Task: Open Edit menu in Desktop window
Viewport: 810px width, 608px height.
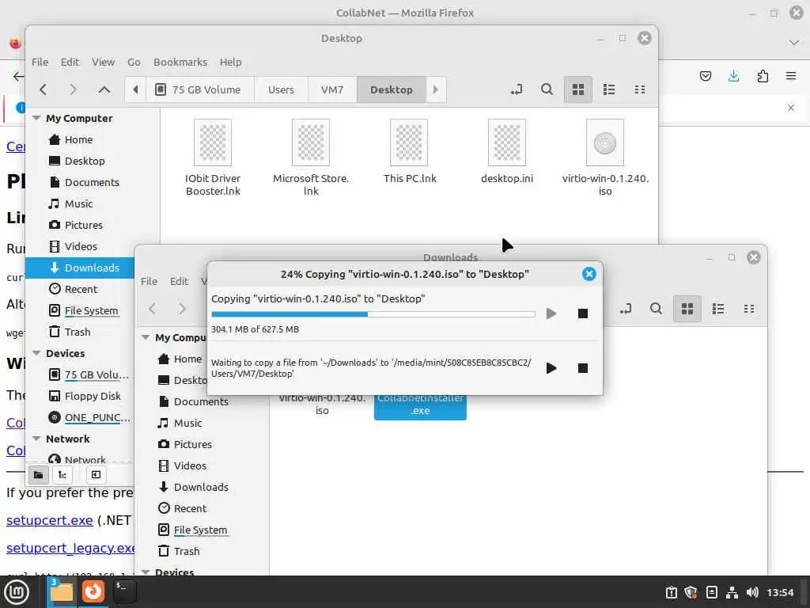Action: pos(70,62)
